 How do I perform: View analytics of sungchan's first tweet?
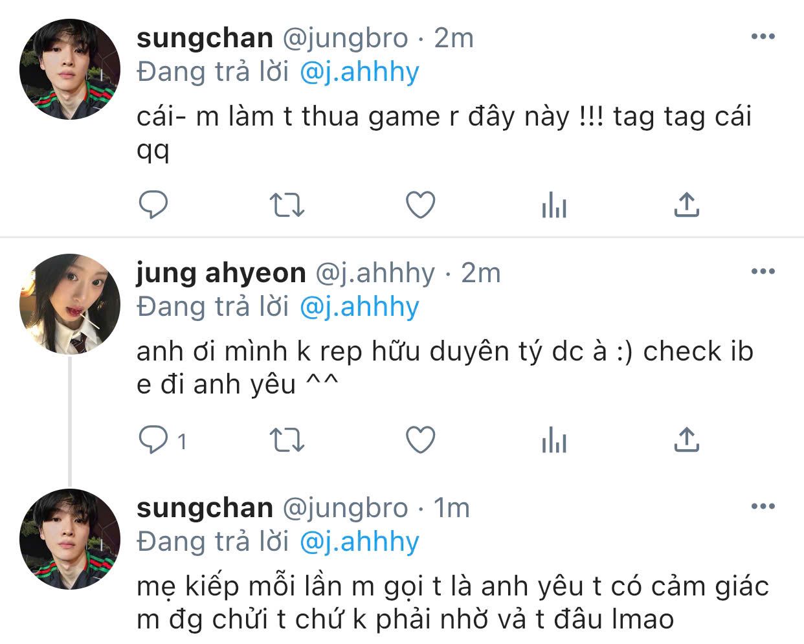553,206
